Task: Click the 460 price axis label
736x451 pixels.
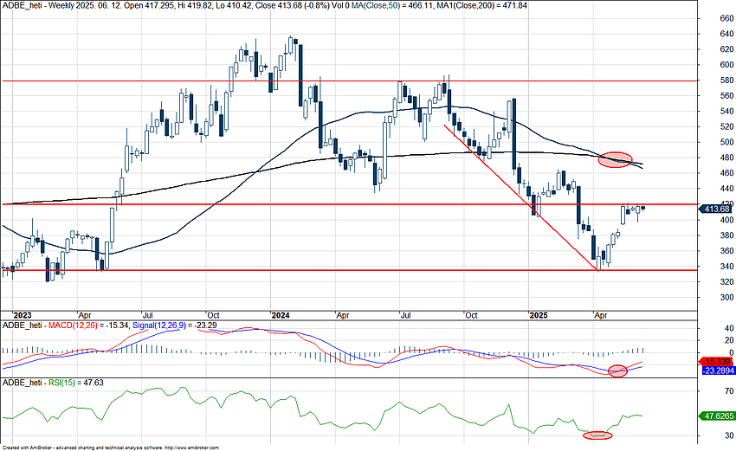Action: click(x=726, y=173)
